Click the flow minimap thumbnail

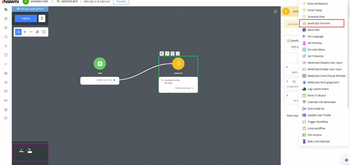coord(30,152)
